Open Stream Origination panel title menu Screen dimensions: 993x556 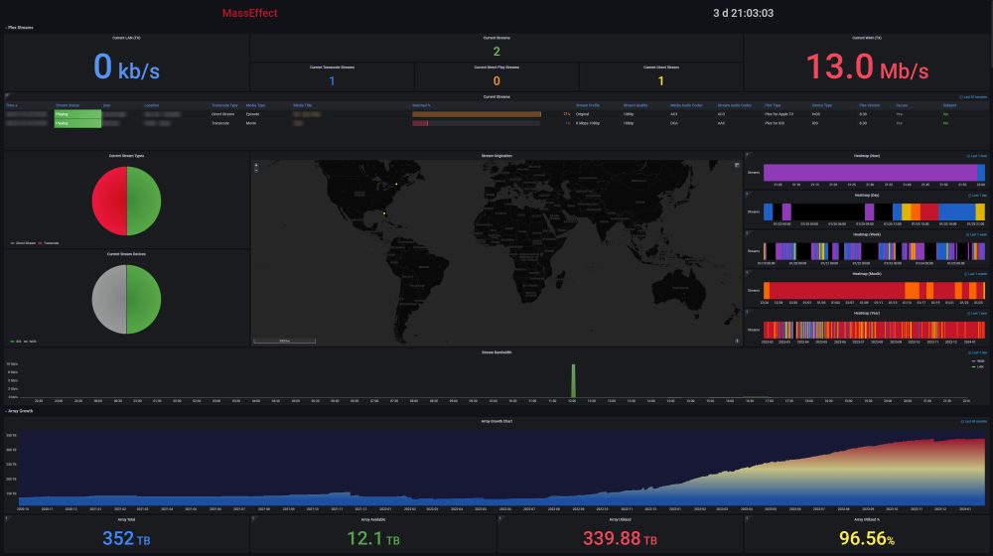pos(496,156)
